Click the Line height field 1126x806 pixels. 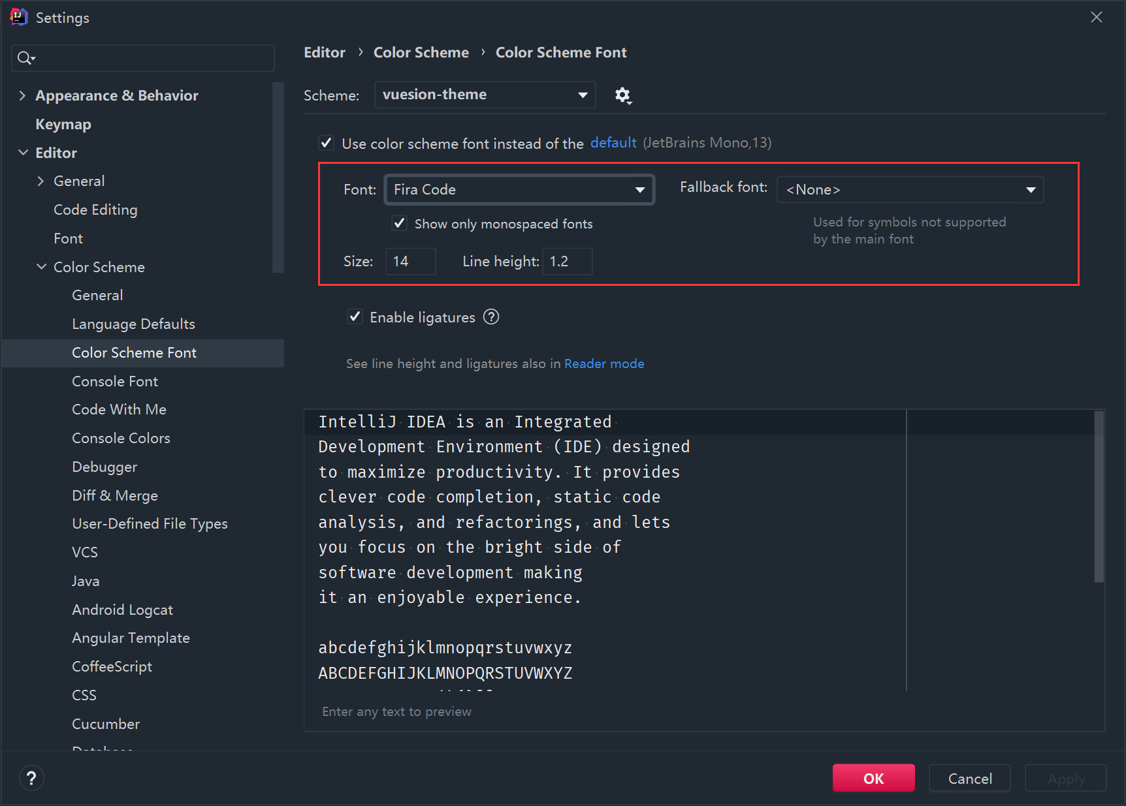567,261
